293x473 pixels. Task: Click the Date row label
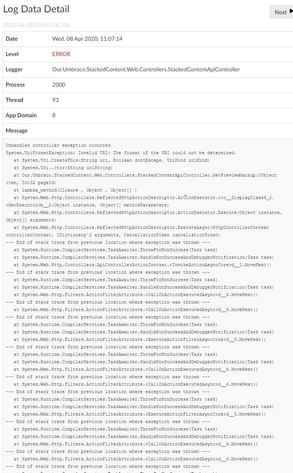tap(12, 39)
